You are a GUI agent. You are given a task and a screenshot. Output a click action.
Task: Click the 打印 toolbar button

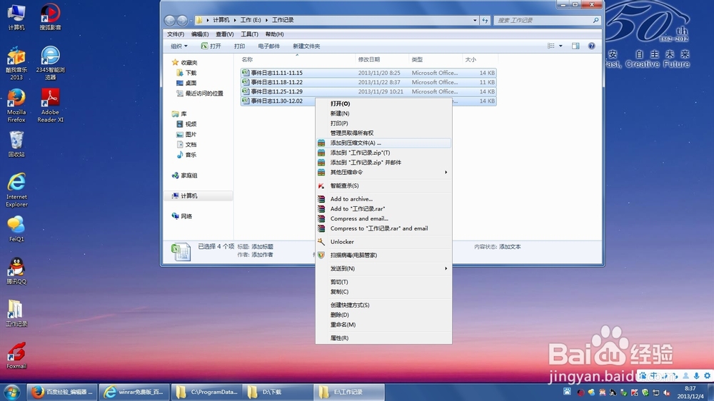[x=239, y=46]
